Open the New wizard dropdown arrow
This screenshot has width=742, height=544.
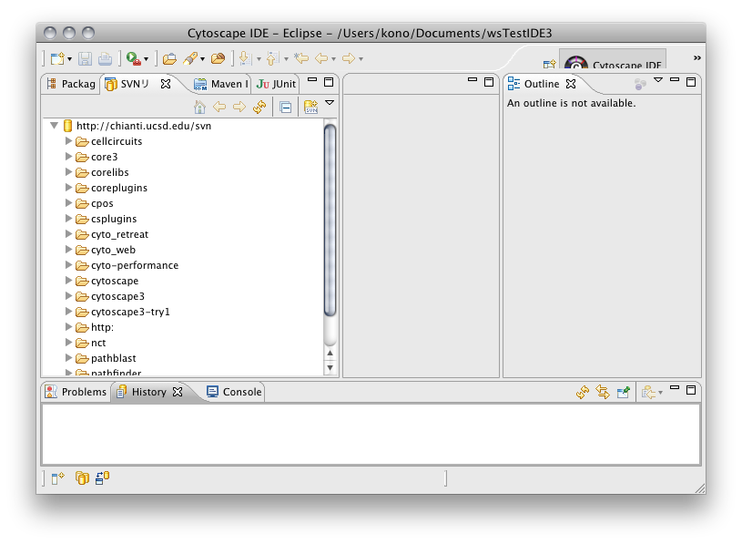(69, 59)
